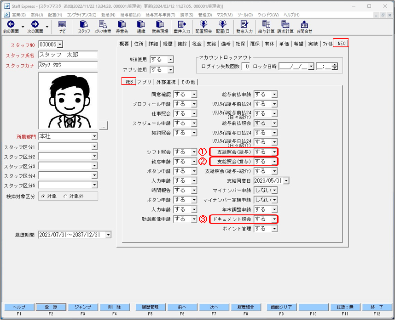Select the 対象外 radio button

(65, 196)
